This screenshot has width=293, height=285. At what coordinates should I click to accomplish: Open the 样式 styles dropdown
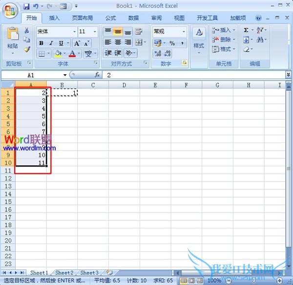pos(199,41)
